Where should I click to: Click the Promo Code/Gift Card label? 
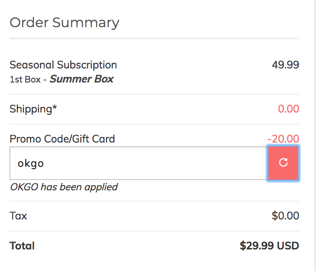pos(62,139)
